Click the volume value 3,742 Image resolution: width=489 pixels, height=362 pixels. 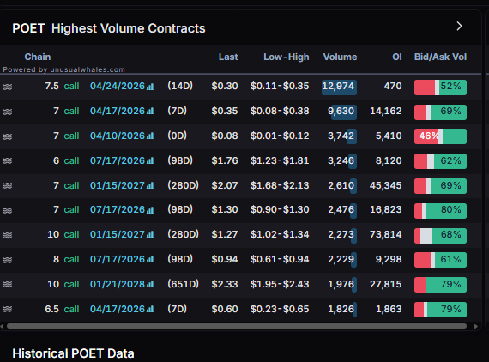[341, 136]
